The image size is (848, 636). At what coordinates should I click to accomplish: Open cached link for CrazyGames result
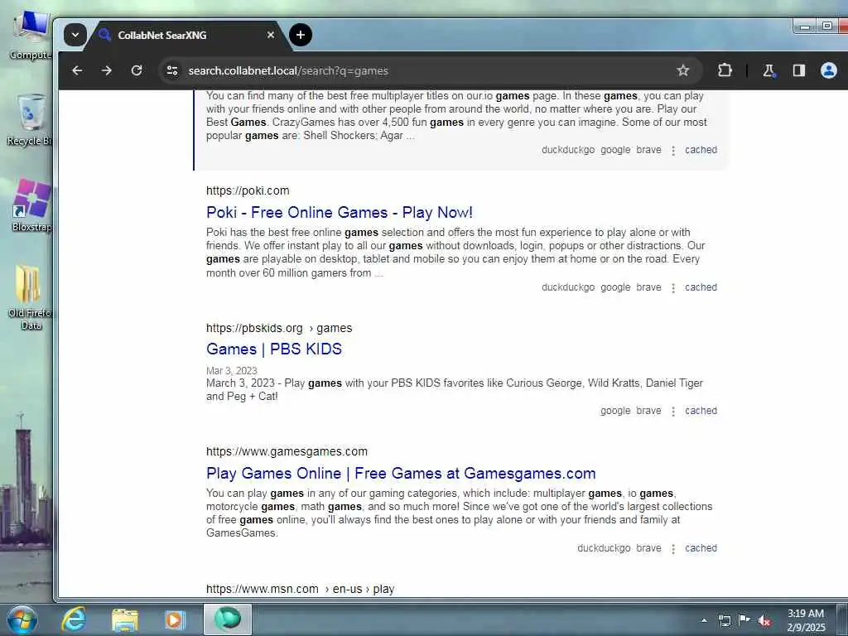click(x=701, y=150)
